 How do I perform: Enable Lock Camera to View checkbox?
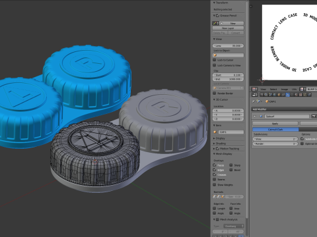pos(215,65)
